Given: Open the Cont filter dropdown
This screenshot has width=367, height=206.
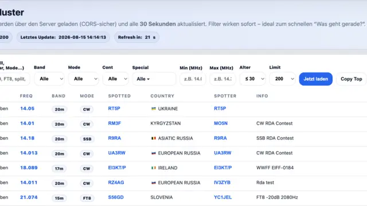Looking at the screenshot, I should pyautogui.click(x=116, y=79).
